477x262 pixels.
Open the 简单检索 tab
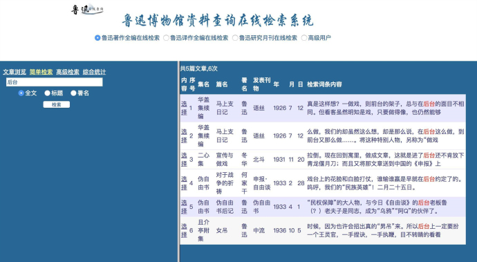pyautogui.click(x=41, y=72)
